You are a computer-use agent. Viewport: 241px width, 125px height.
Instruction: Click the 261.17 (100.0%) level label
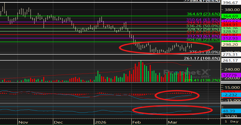(x=202, y=58)
